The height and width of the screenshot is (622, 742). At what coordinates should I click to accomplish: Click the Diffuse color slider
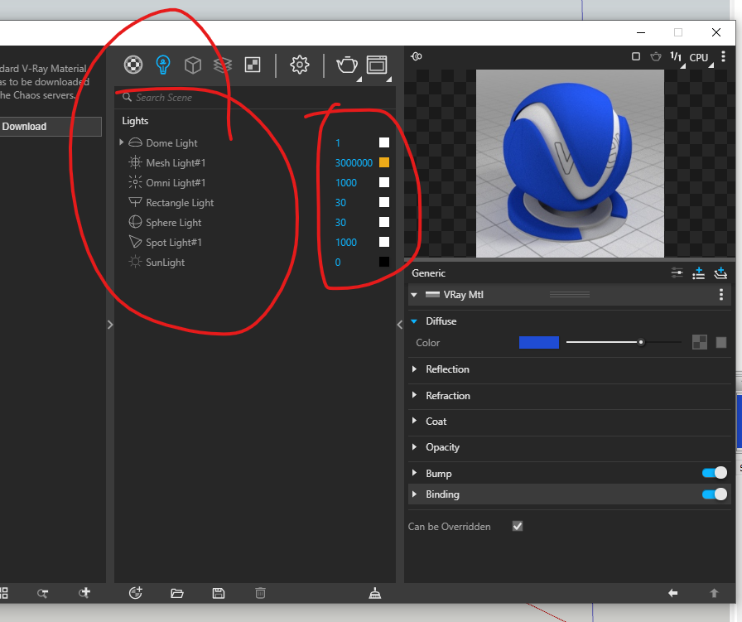624,342
